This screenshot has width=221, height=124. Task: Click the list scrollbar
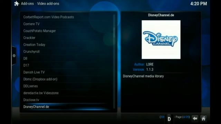[114, 62]
